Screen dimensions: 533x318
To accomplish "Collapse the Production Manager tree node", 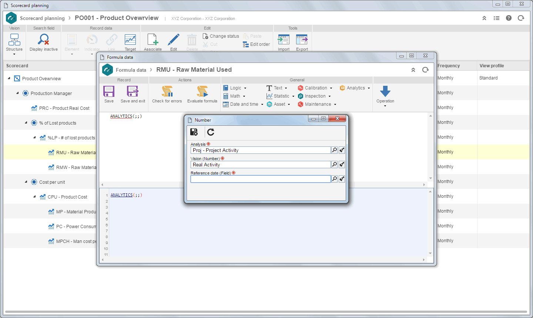I will 17,93.
